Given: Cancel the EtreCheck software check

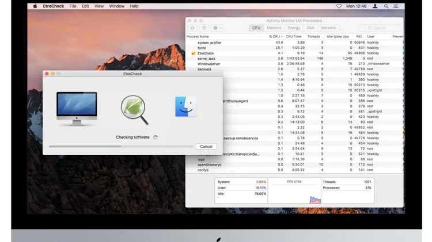Looking at the screenshot, I should coord(206,147).
